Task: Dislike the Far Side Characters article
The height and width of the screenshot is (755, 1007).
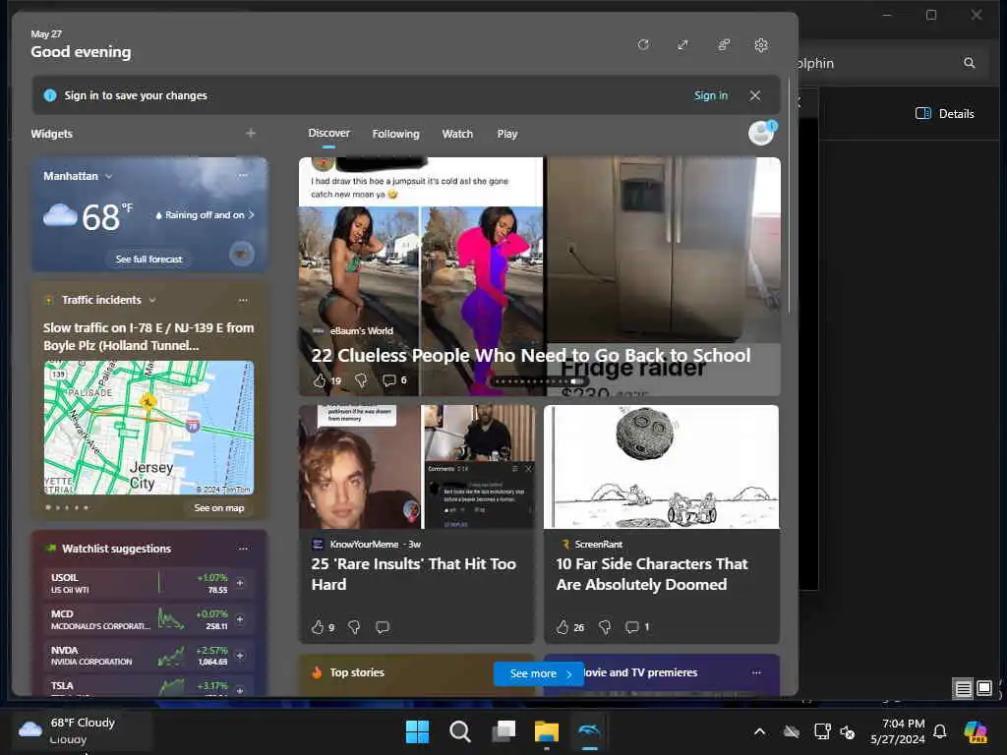Action: pyautogui.click(x=605, y=627)
